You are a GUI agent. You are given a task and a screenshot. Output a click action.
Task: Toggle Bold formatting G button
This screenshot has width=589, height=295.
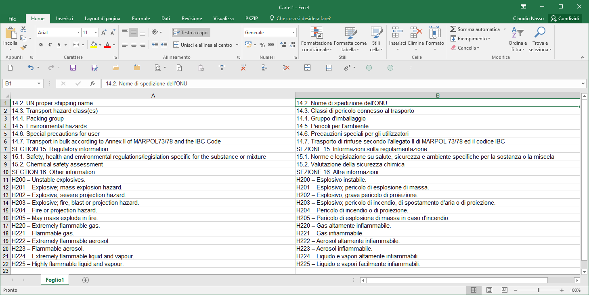click(41, 45)
